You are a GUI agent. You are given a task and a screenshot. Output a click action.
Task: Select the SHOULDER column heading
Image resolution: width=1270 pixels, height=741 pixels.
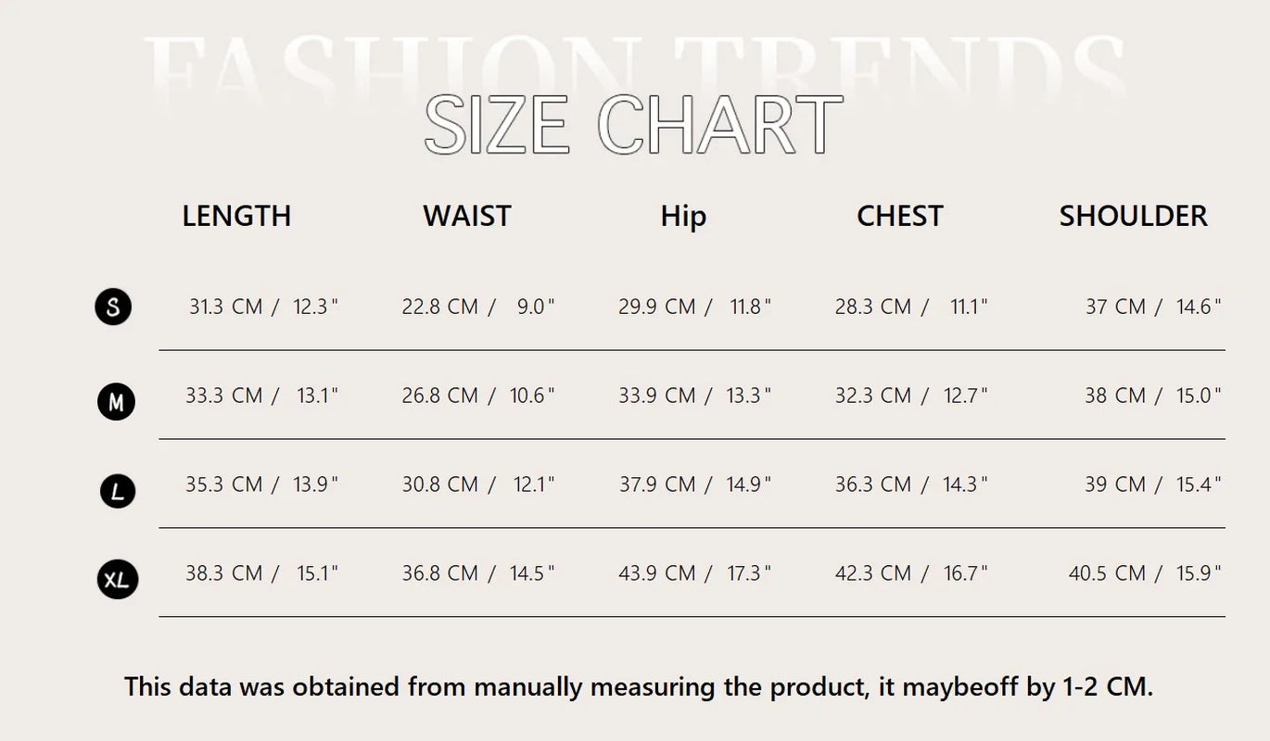(1133, 216)
